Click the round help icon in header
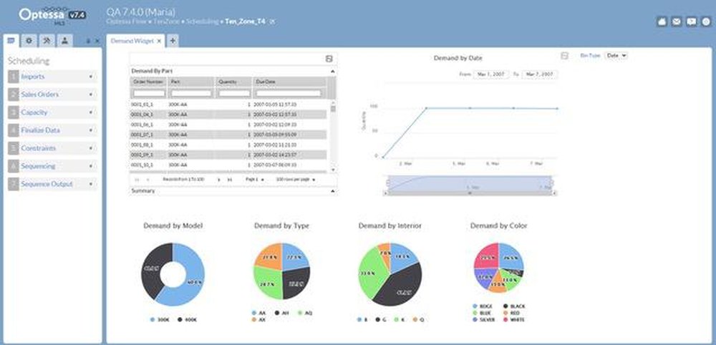The height and width of the screenshot is (345, 716). (x=706, y=21)
